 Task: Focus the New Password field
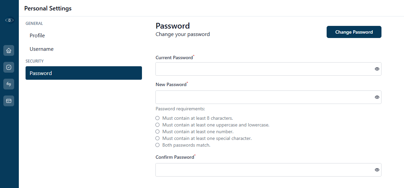[268, 97]
